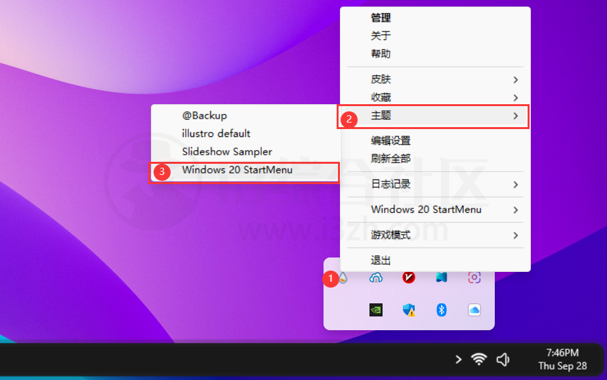Open the white iCloud tray icon
This screenshot has height=380, width=607.
(474, 310)
